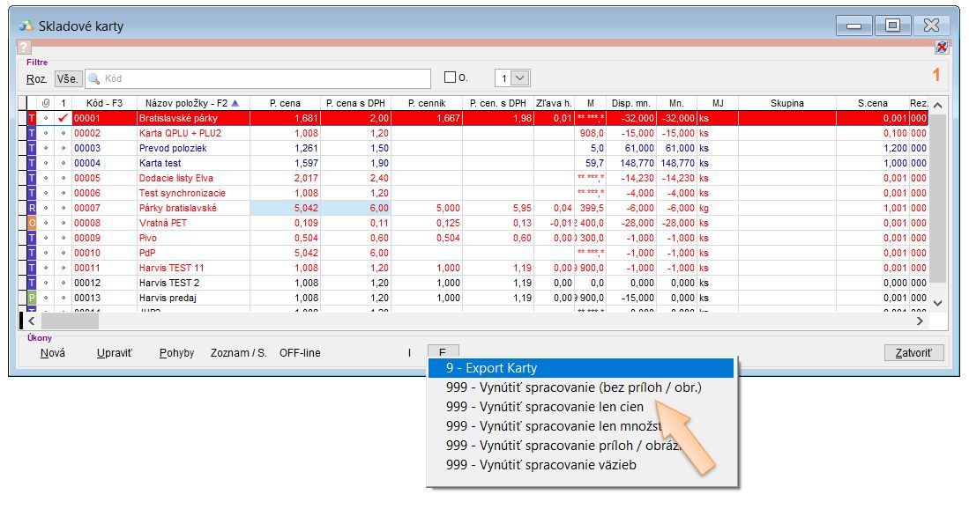Click into the Kód search field

point(265,78)
